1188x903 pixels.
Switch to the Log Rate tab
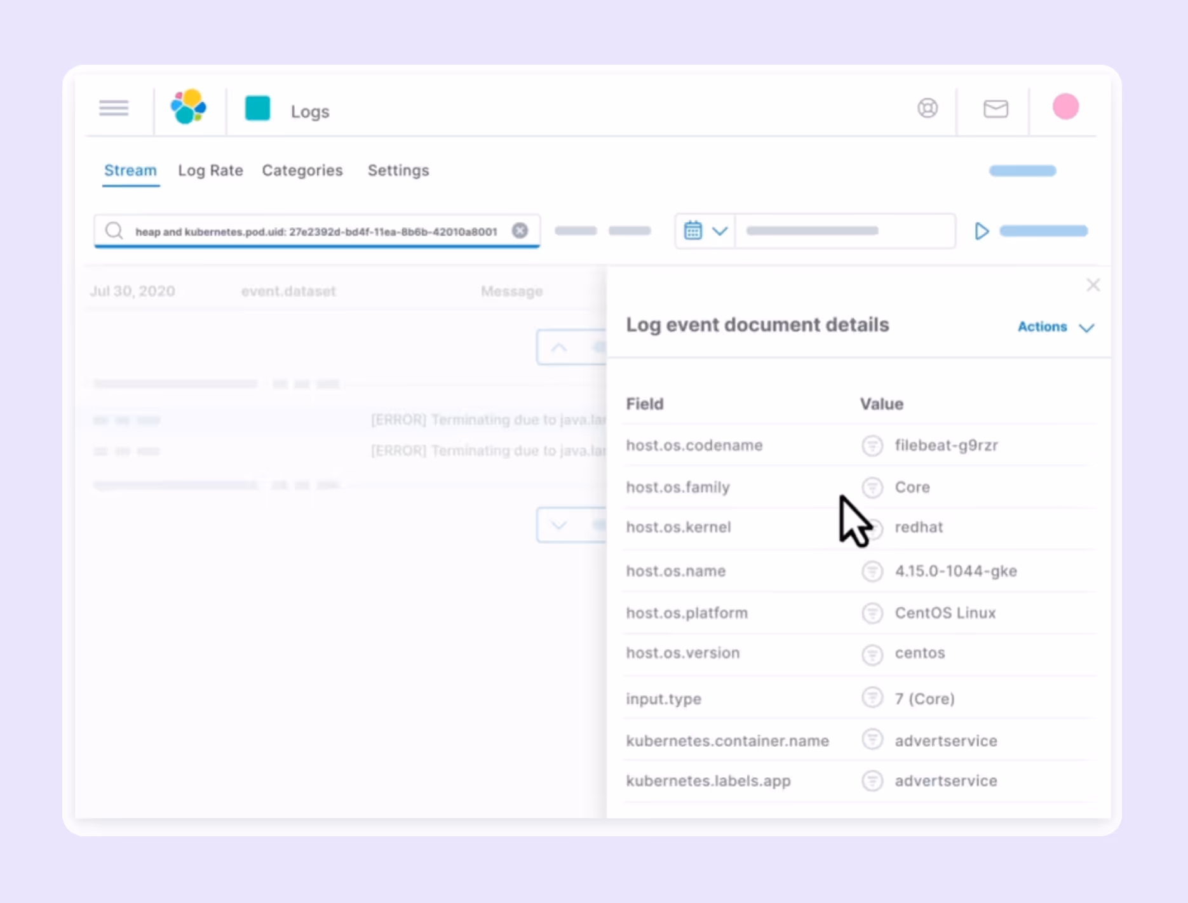point(210,170)
